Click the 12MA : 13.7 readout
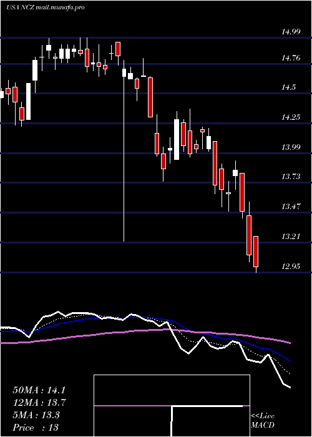Viewport: 312px width, 437px height. pos(39,403)
